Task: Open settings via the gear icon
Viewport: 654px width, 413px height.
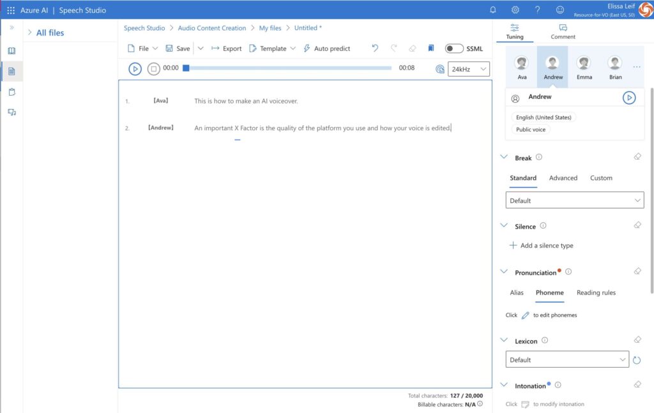Action: point(515,10)
